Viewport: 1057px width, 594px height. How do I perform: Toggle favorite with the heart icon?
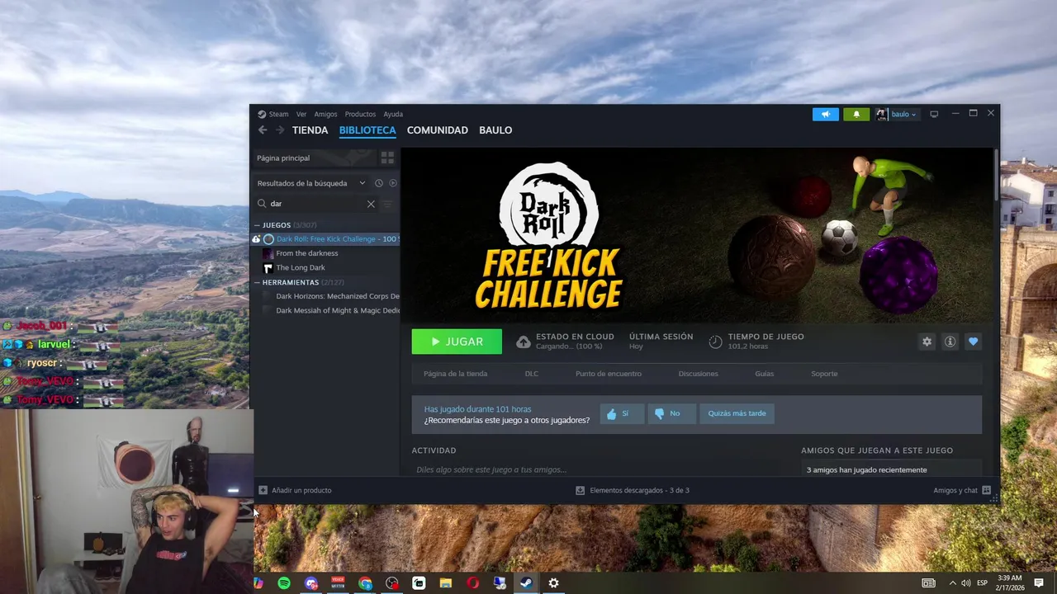[973, 342]
